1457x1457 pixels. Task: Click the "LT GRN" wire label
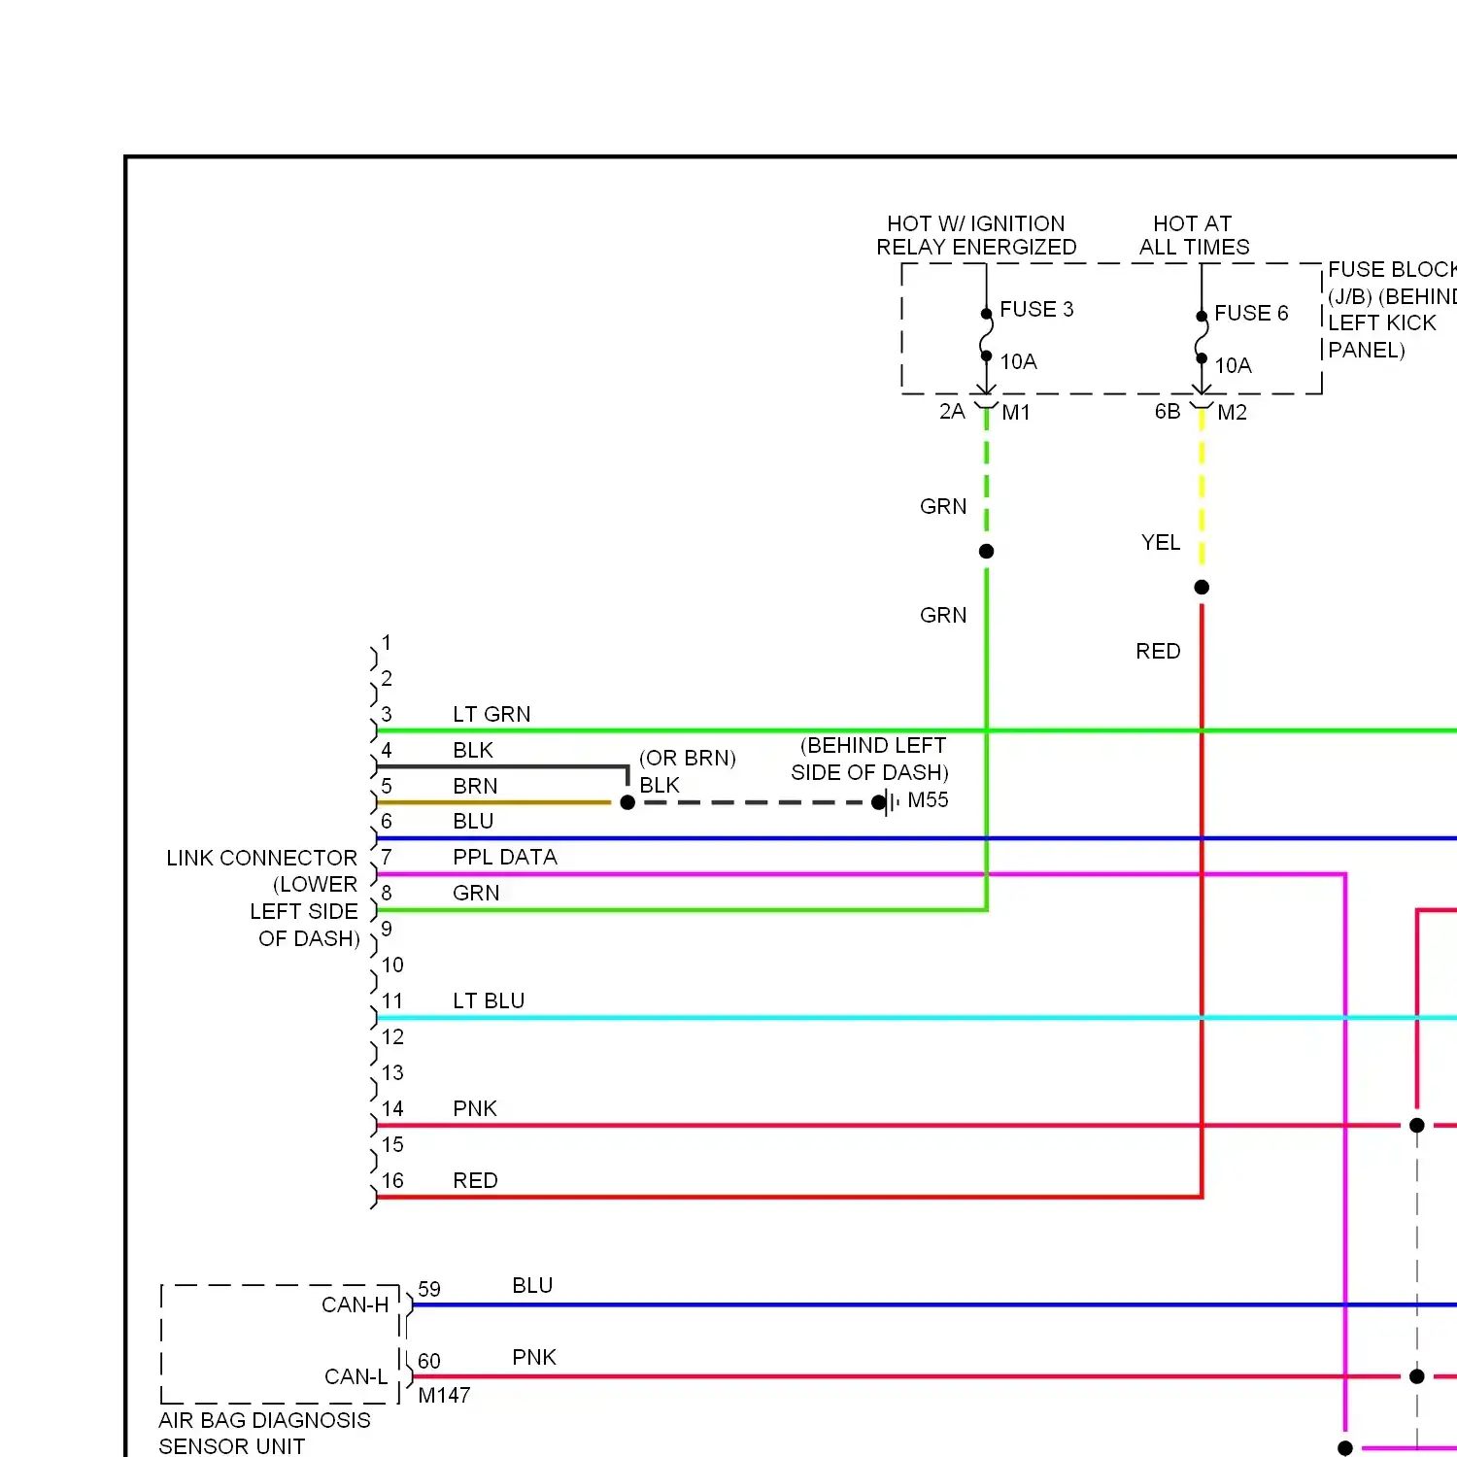[491, 714]
